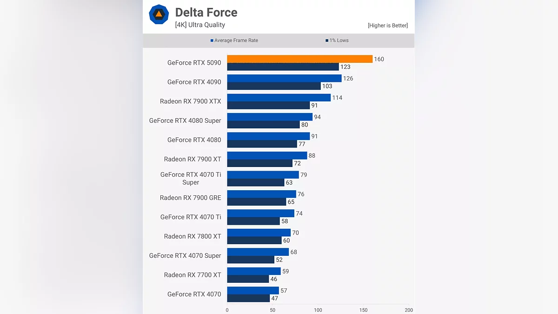
Task: Click the 100 tick on the x-axis
Action: click(x=318, y=310)
